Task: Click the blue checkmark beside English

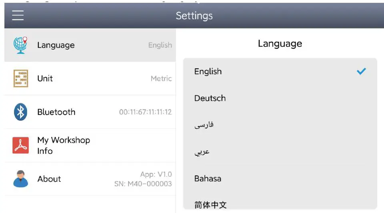Action: pyautogui.click(x=361, y=72)
